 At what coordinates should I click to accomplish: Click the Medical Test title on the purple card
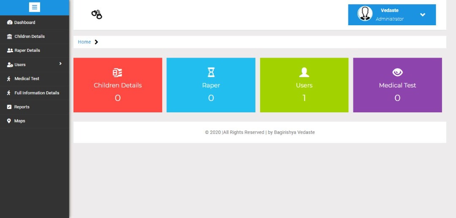point(398,85)
